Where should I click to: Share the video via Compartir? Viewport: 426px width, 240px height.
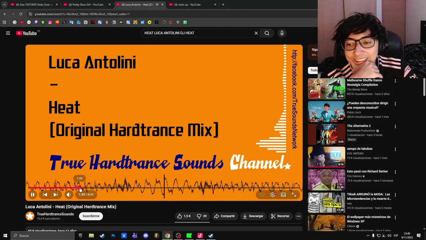coord(225,216)
